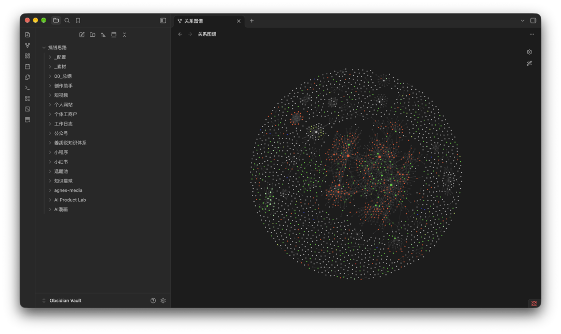Change the file sort order
561x334 pixels.
pos(103,35)
